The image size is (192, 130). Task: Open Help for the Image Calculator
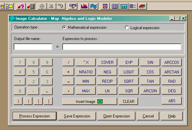[172, 116]
